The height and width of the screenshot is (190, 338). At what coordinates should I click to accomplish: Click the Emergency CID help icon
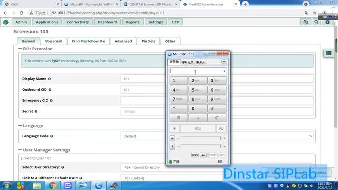point(51,101)
